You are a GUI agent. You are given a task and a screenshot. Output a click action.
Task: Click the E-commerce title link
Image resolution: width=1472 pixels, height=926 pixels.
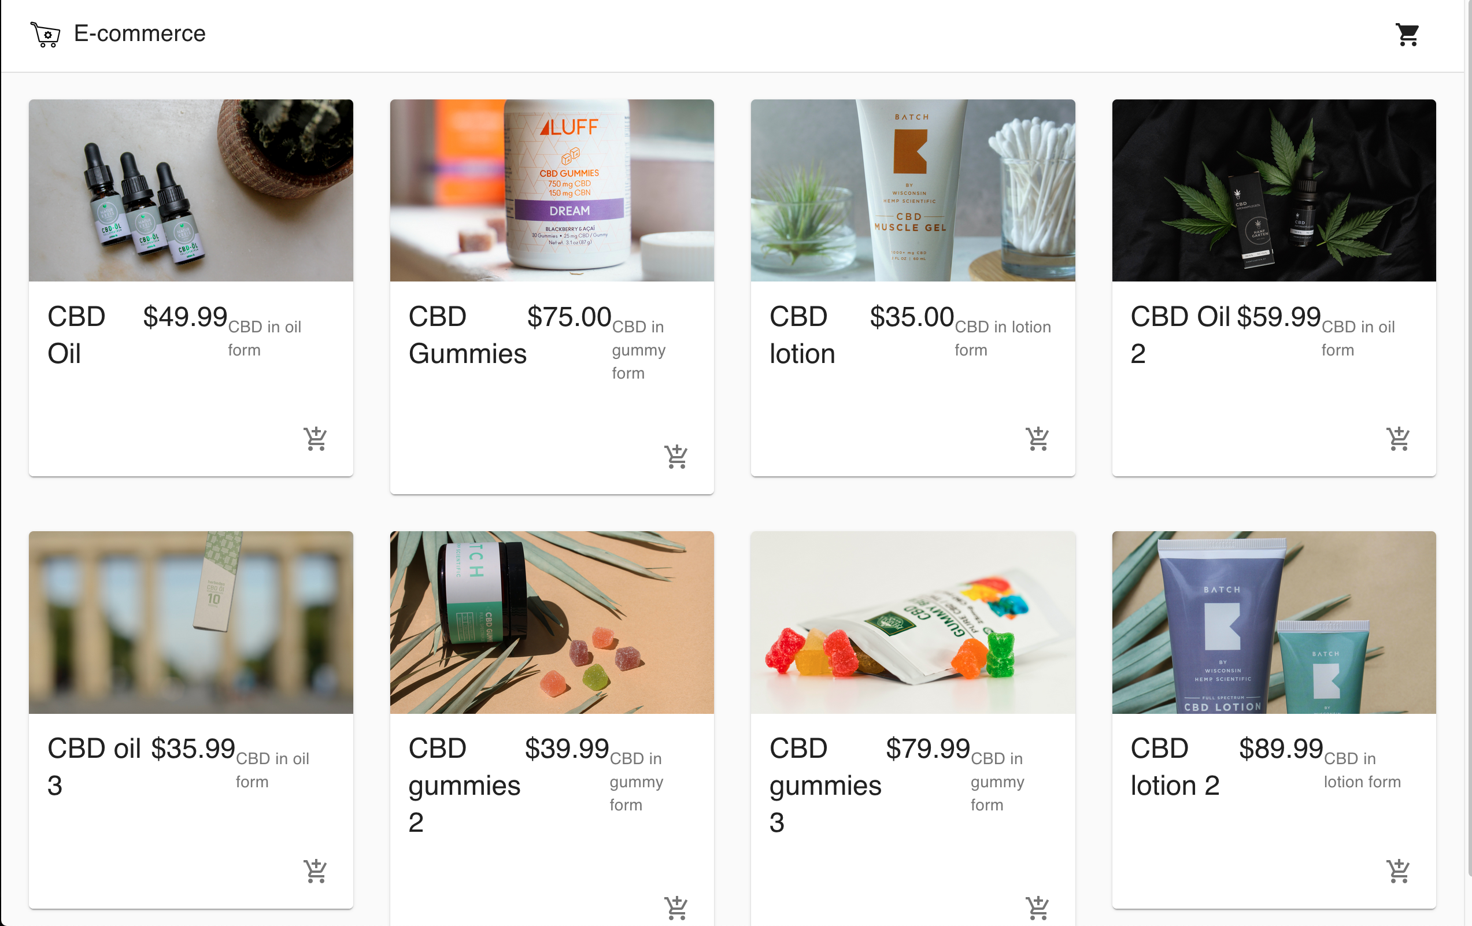(139, 34)
